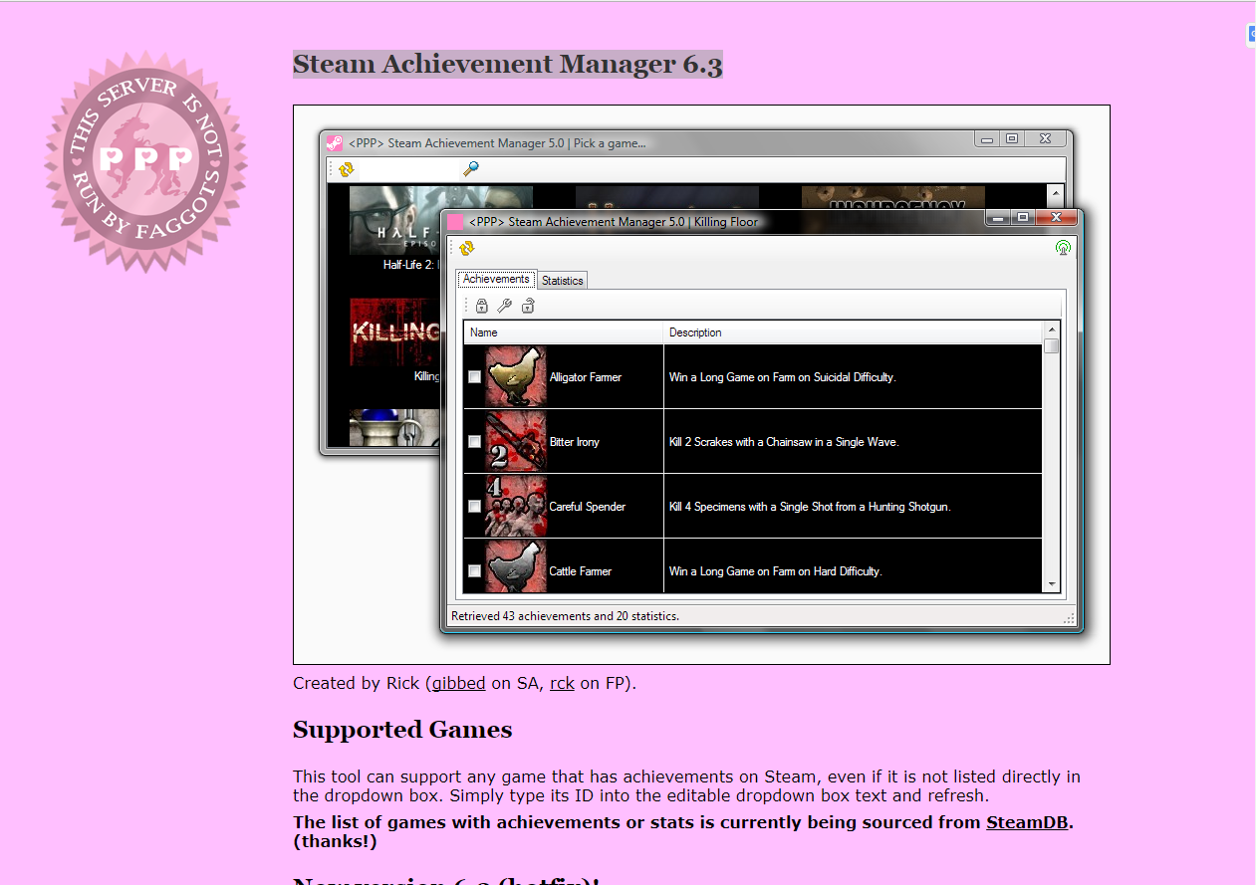
Task: Click the Description column header
Action: pos(853,332)
